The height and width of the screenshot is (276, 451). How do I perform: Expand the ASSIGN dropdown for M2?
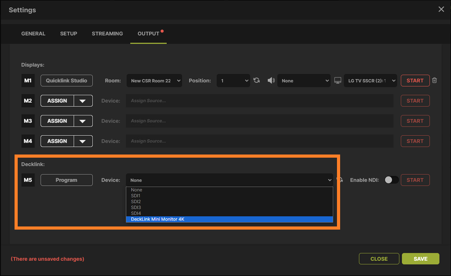pos(83,100)
